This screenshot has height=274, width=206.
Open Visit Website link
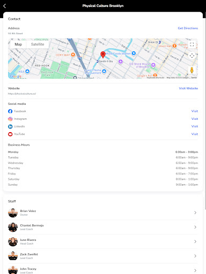(x=188, y=88)
